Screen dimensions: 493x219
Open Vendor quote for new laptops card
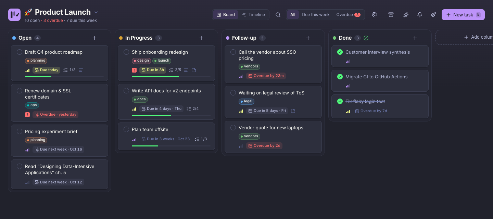pos(273,137)
